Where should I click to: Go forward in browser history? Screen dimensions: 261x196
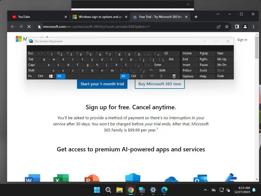[21, 27]
